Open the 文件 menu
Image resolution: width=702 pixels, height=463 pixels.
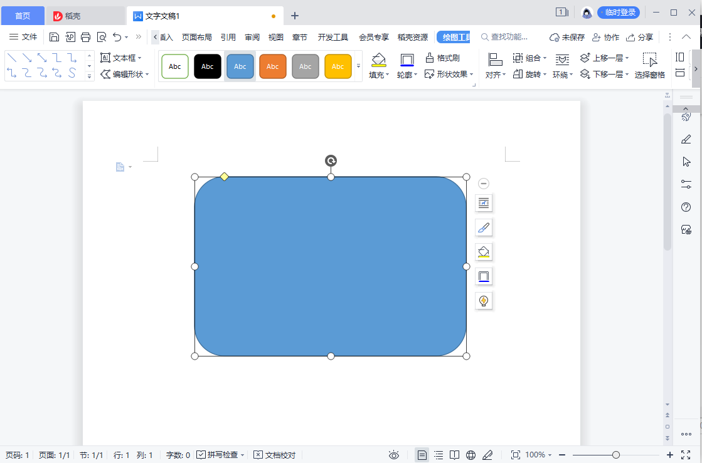point(23,37)
